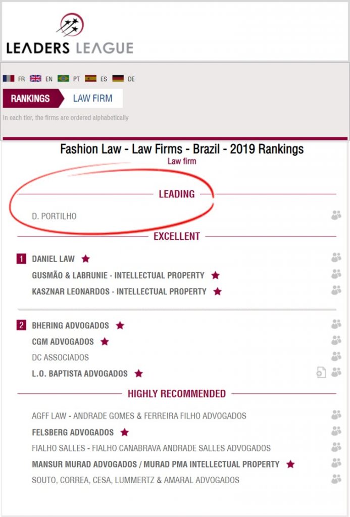Open team icon for AGFF Law

(336, 415)
